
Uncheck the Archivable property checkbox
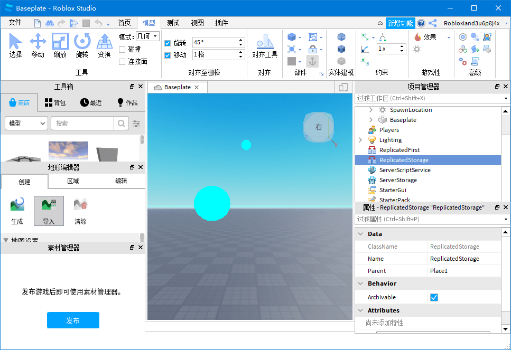point(433,297)
